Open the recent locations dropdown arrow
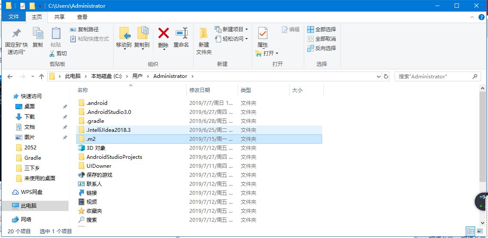This screenshot has width=488, height=238. (33, 77)
